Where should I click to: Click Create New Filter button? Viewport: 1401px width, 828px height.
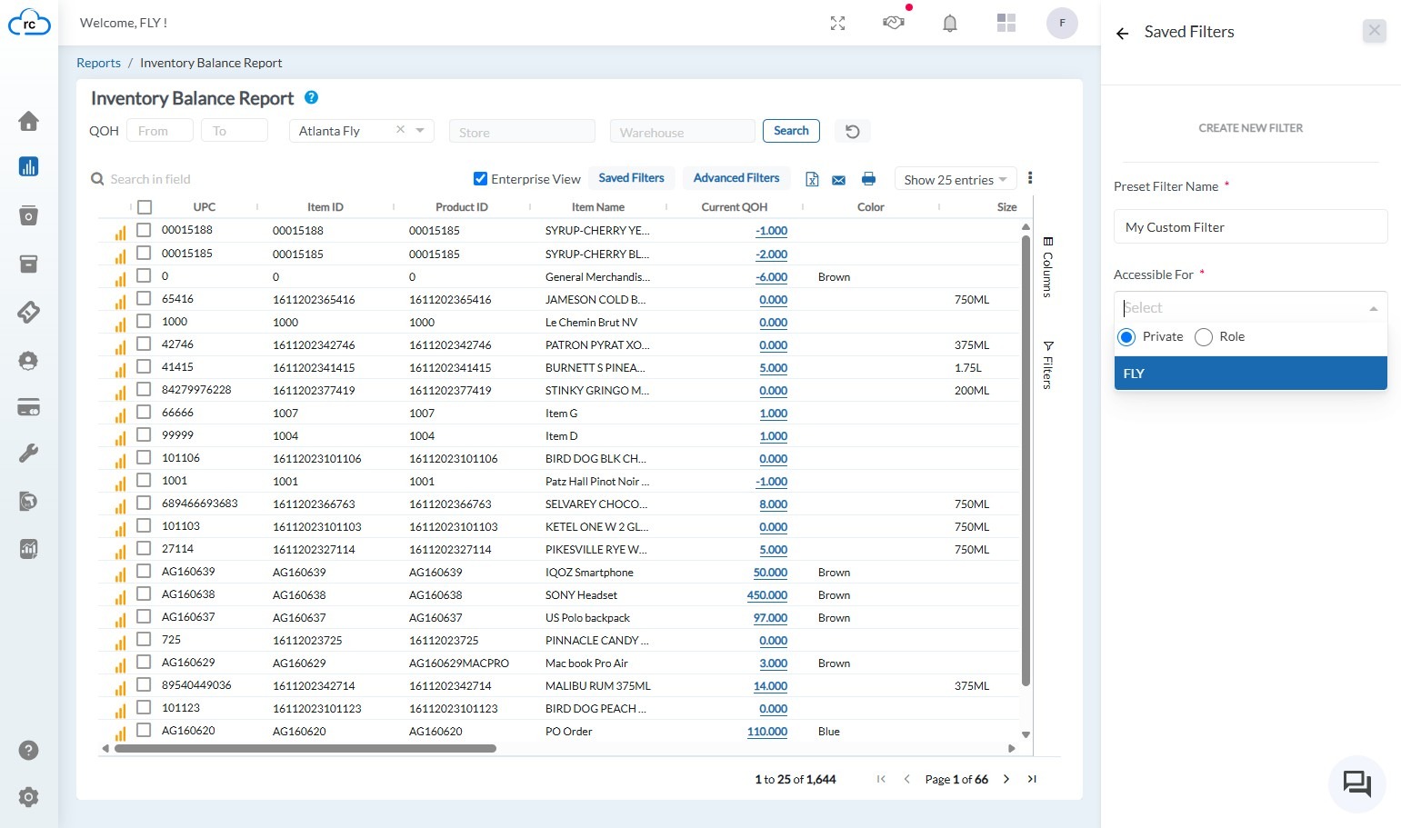(1250, 128)
